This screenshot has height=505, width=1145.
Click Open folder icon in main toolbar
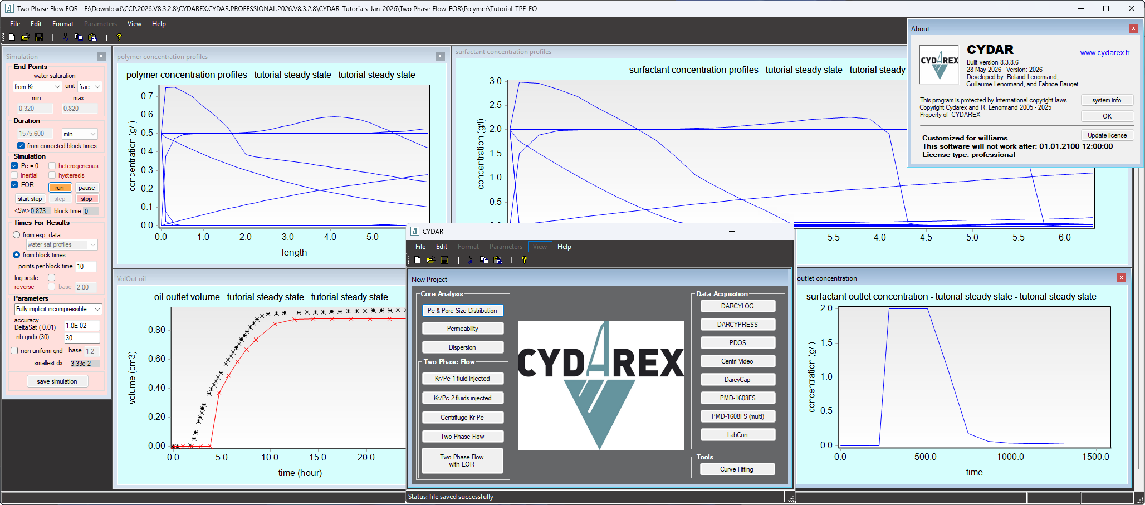pos(25,37)
